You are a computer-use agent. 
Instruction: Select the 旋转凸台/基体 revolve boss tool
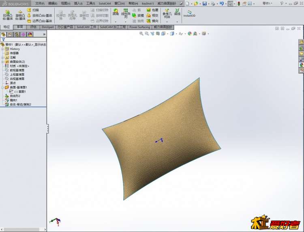pyautogui.click(x=20, y=15)
